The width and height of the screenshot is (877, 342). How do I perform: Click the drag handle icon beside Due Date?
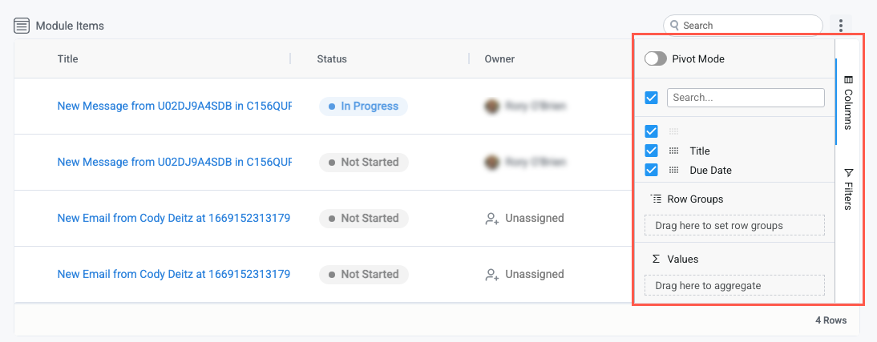coord(673,170)
